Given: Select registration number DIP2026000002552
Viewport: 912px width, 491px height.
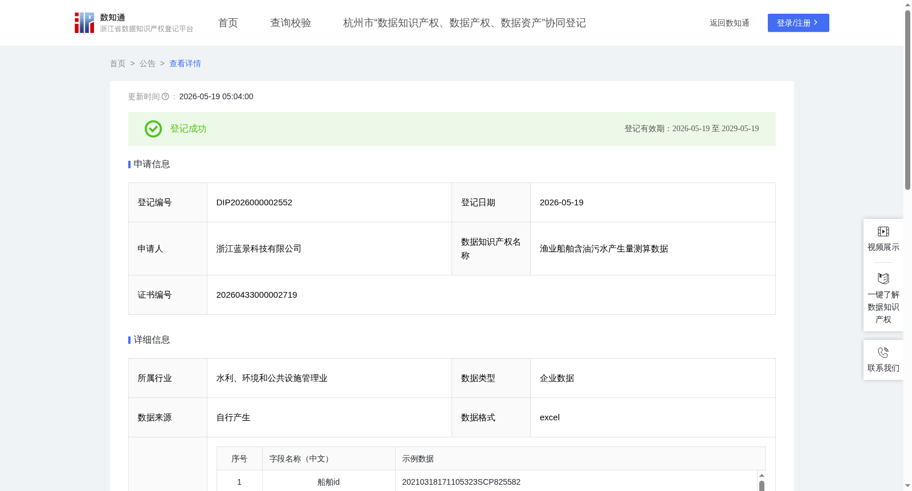Looking at the screenshot, I should pyautogui.click(x=254, y=202).
